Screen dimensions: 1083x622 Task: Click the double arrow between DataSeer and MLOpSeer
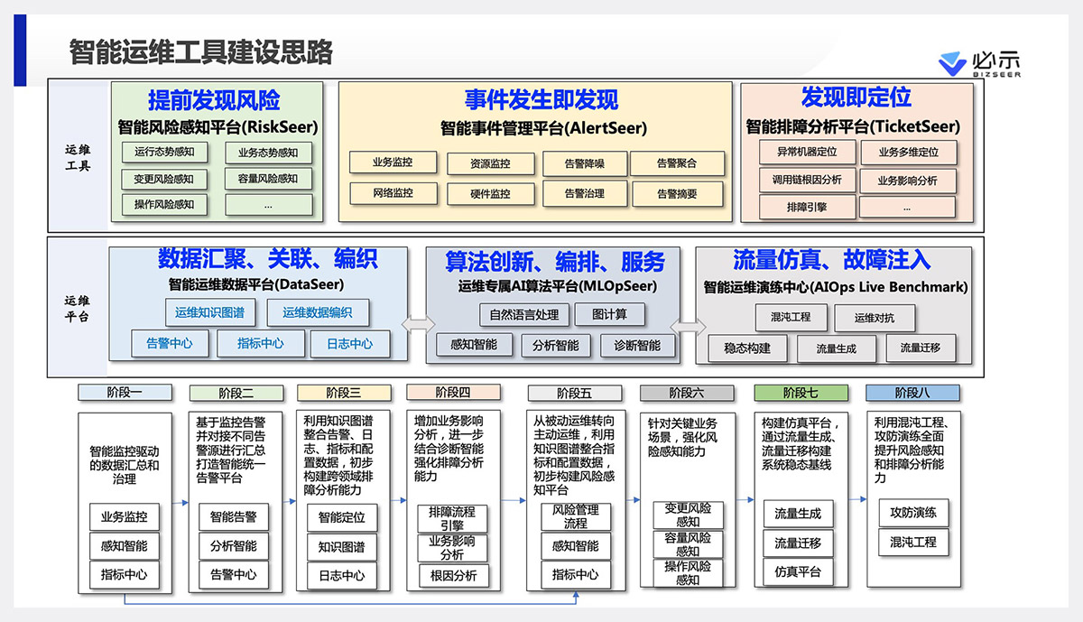(x=418, y=325)
